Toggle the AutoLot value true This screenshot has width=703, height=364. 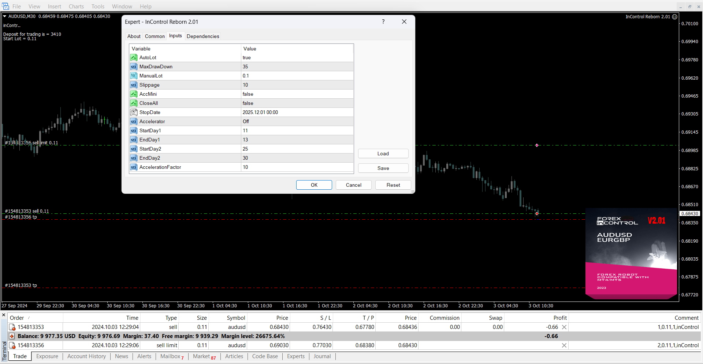coord(297,58)
